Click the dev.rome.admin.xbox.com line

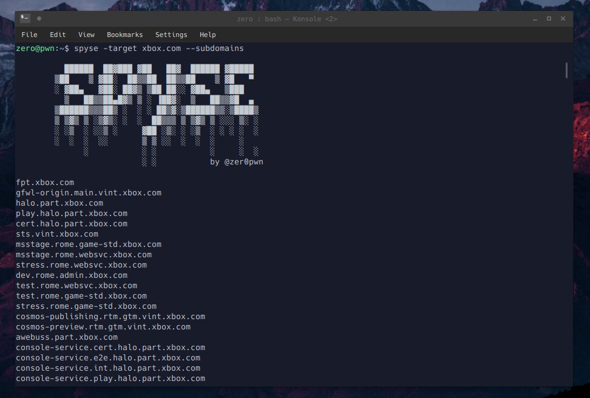click(x=72, y=275)
